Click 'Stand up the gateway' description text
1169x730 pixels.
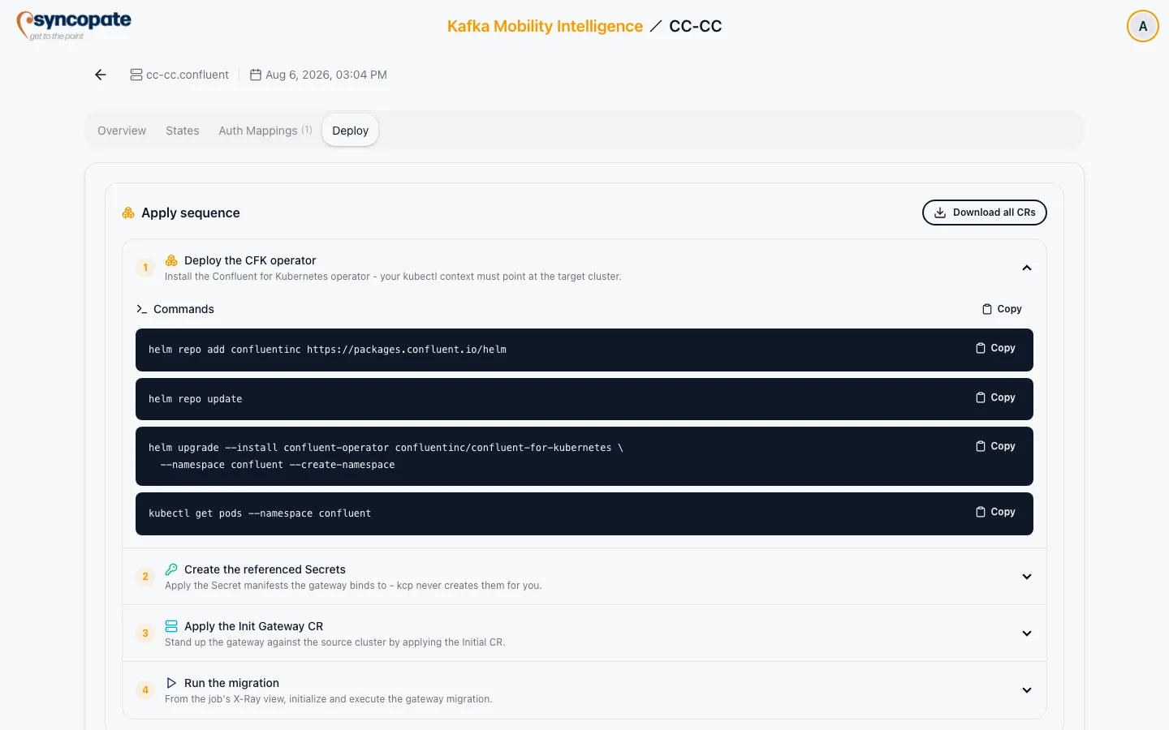[335, 642]
